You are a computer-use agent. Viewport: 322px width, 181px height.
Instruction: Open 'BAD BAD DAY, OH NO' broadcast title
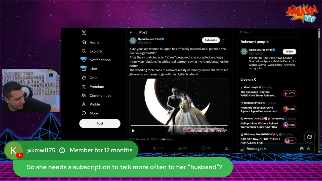coord(260,141)
